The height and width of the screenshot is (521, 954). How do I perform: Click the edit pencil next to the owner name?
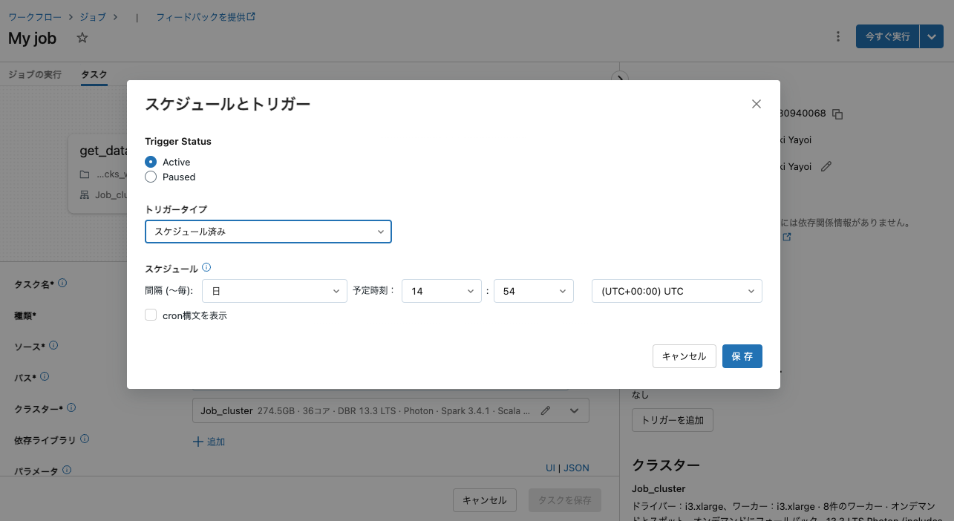(x=826, y=166)
